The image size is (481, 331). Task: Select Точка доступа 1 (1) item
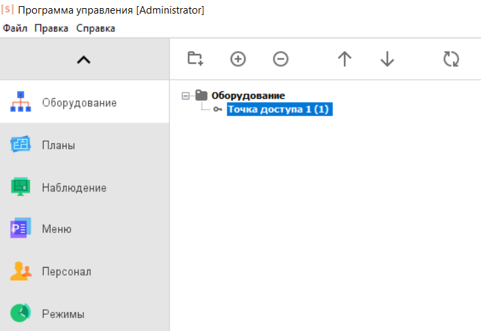coord(280,110)
